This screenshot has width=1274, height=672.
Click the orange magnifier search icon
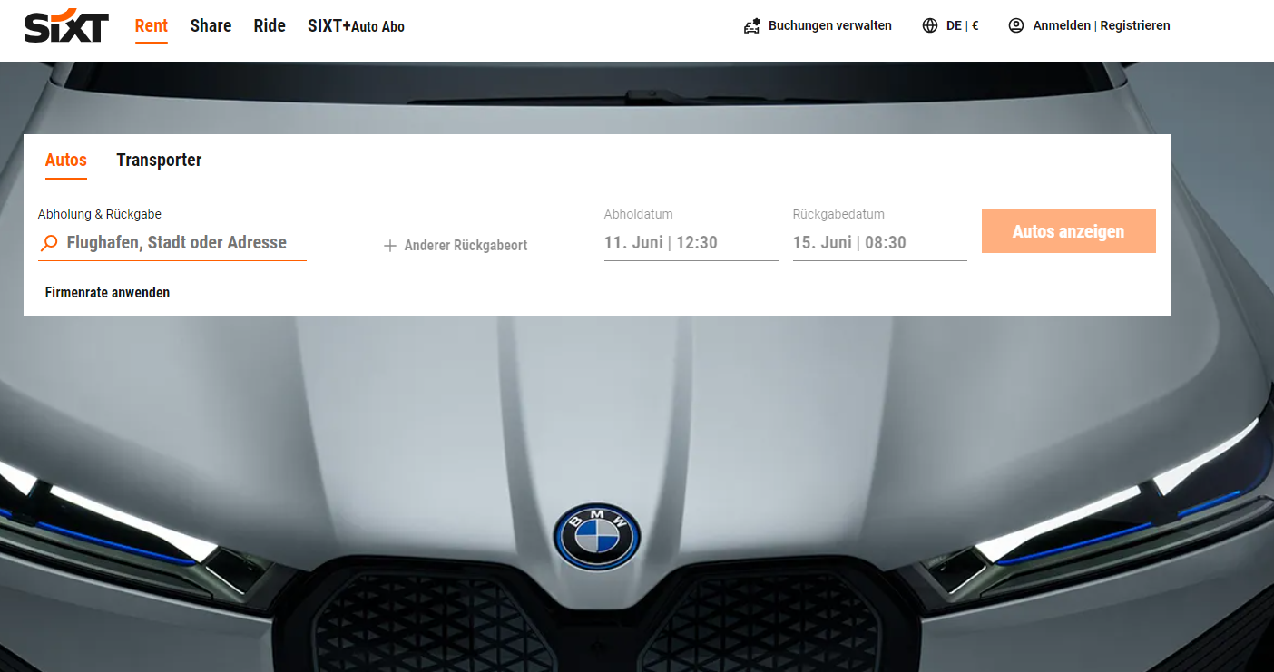click(50, 243)
